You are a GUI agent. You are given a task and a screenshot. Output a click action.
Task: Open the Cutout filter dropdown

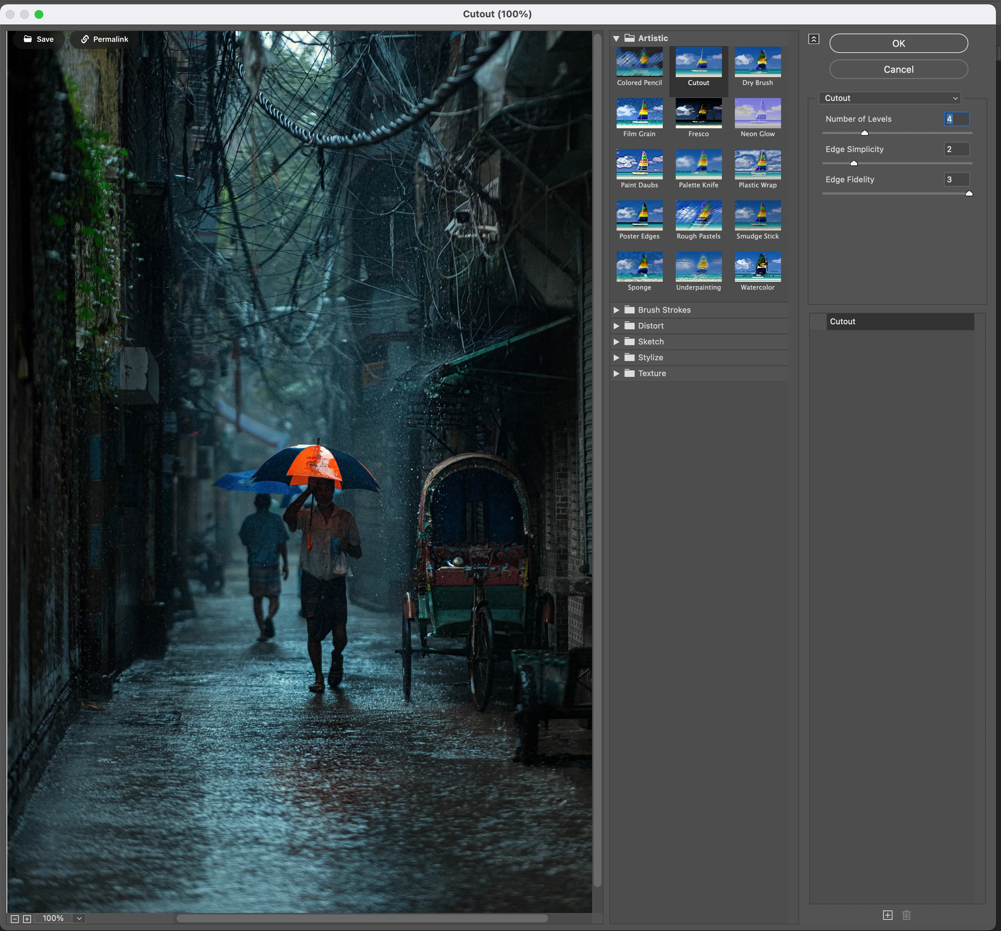pos(890,98)
